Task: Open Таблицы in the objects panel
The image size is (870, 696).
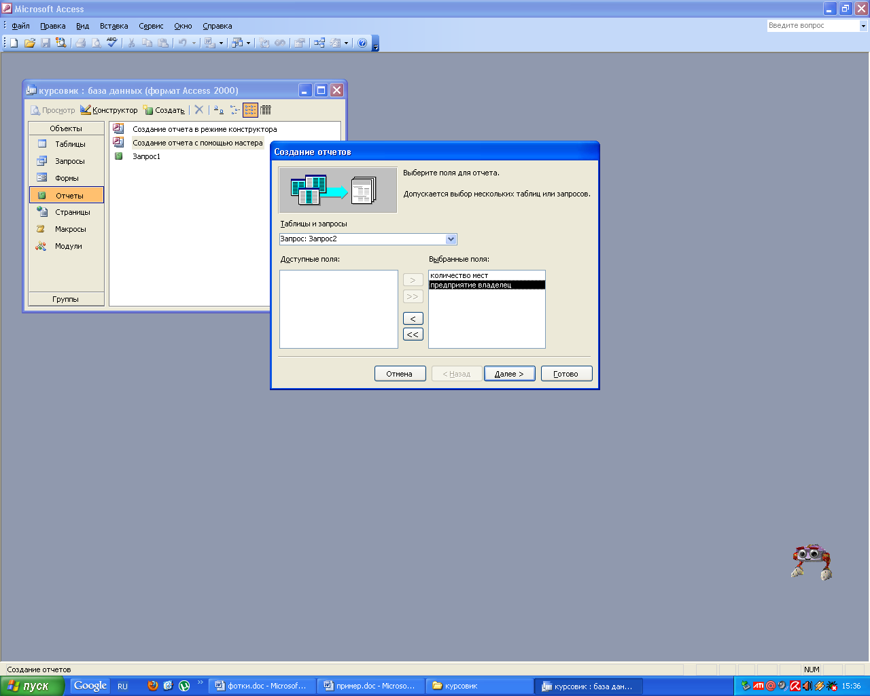Action: pyautogui.click(x=67, y=144)
